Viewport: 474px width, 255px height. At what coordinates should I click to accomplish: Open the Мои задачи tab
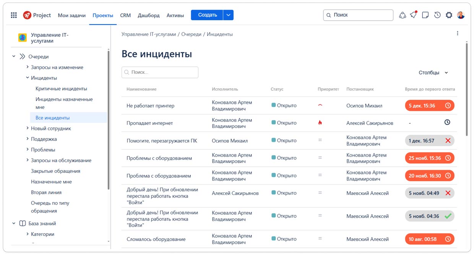(x=71, y=15)
